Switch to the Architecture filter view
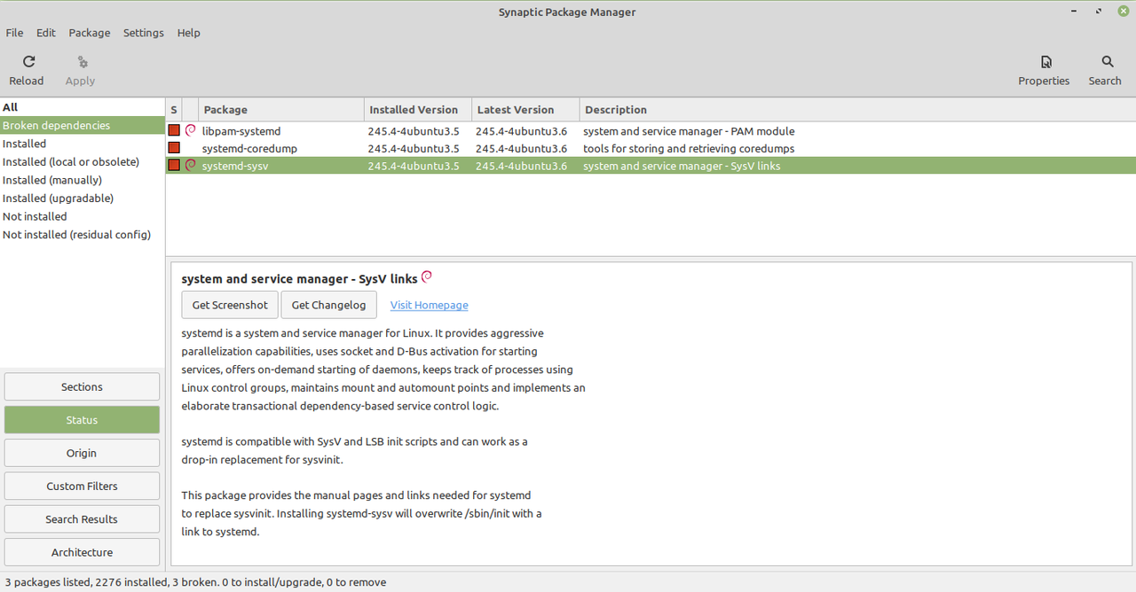Image resolution: width=1136 pixels, height=592 pixels. point(82,552)
